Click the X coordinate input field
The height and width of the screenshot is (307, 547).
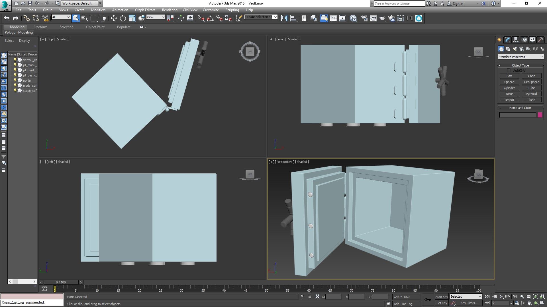pyautogui.click(x=333, y=297)
